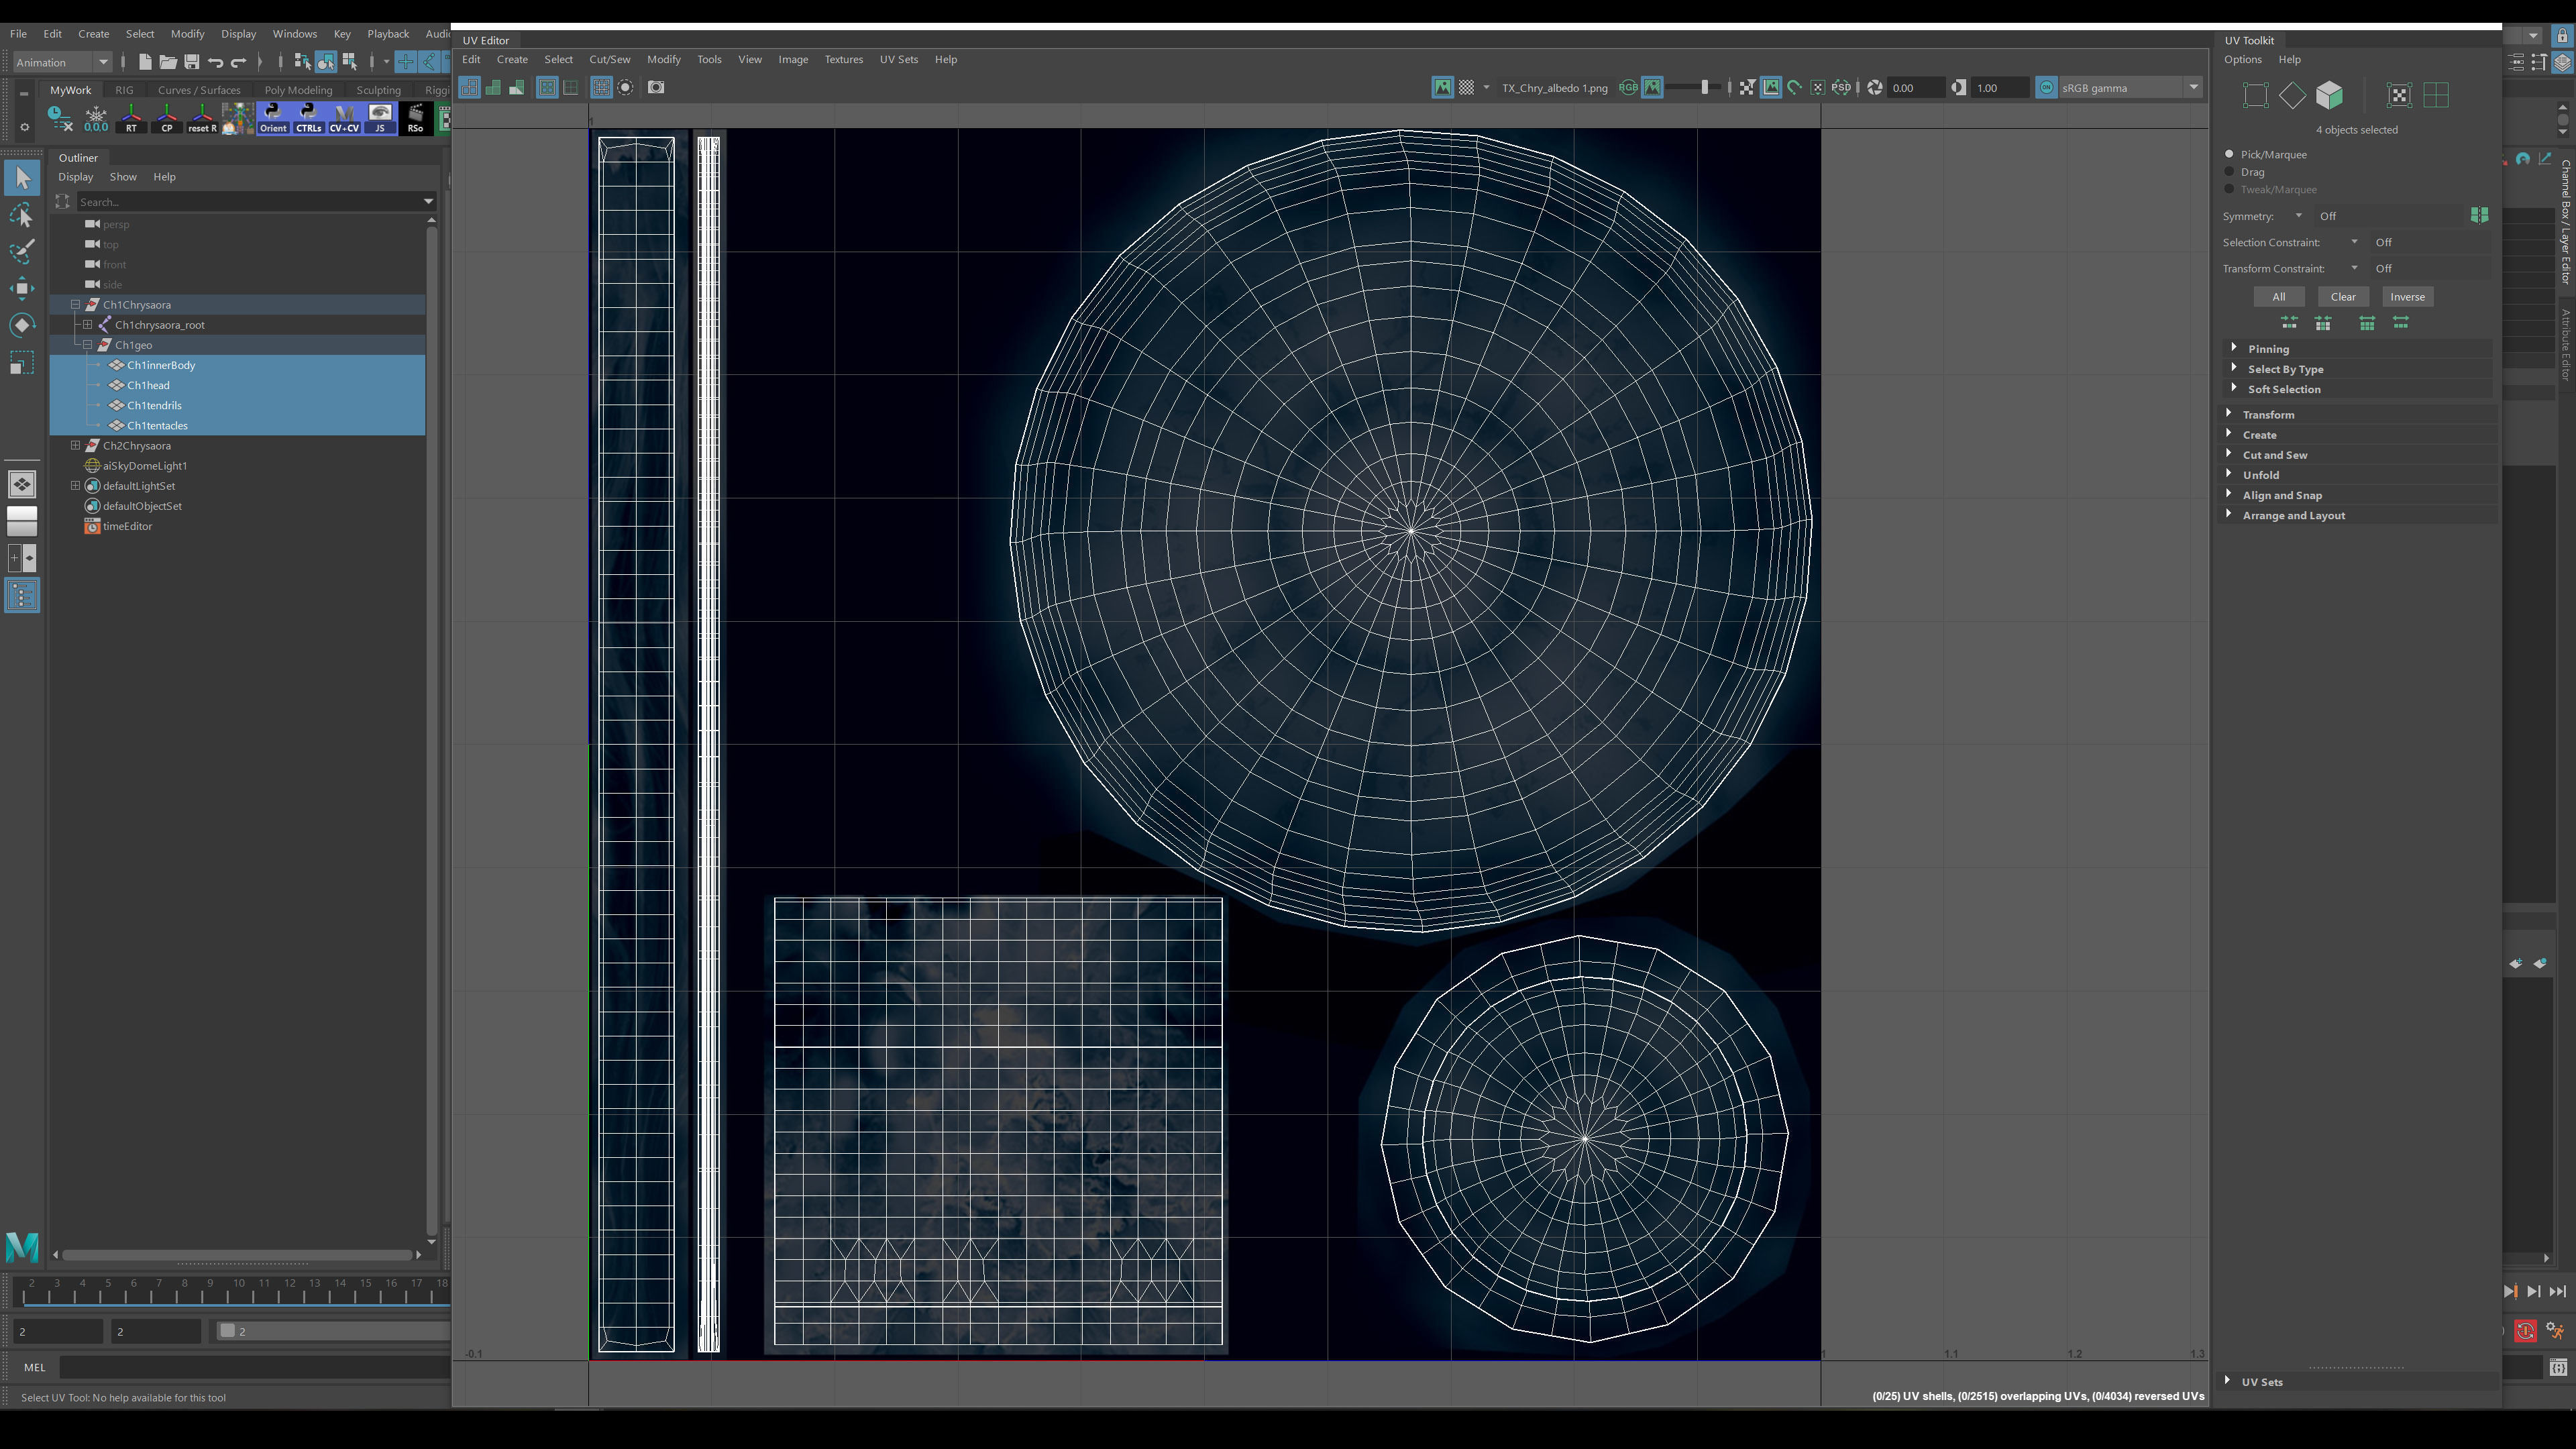
Task: Select the Drag radio option
Action: point(2229,172)
